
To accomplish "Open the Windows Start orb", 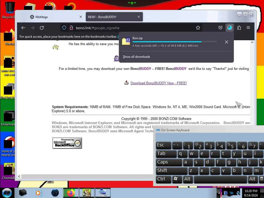I will point(7,193).
